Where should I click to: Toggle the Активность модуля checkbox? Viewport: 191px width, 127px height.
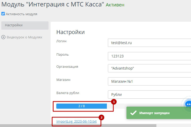coord(3,14)
